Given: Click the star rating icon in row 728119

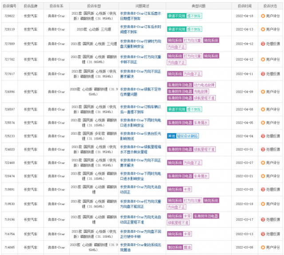Looking at the screenshot, I should tap(263, 29).
